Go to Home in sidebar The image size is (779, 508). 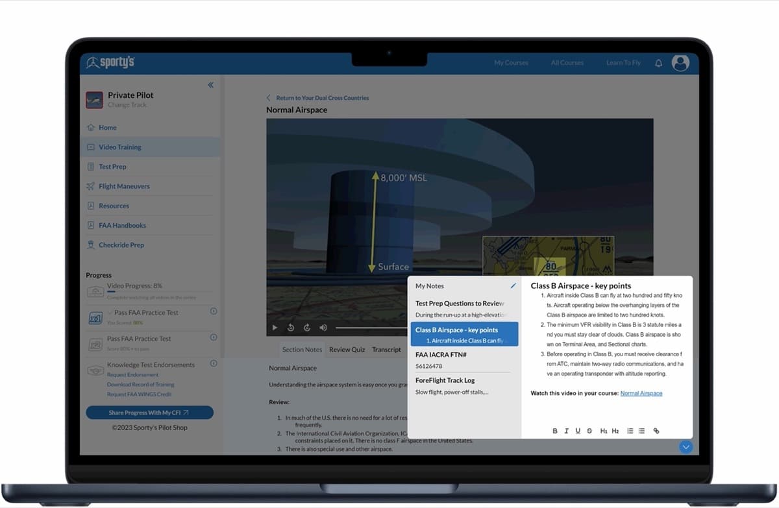click(107, 127)
